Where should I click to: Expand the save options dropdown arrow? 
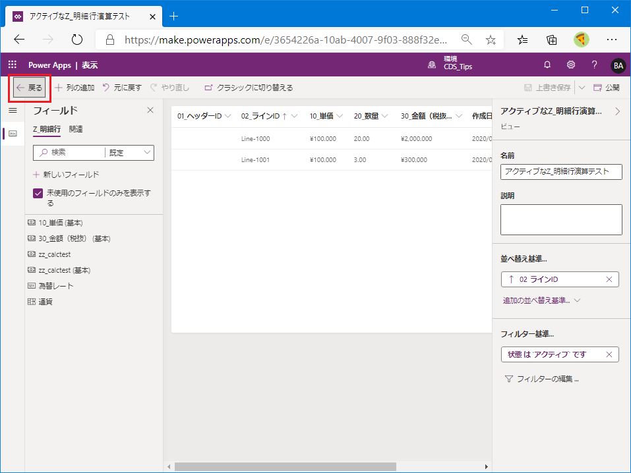582,88
